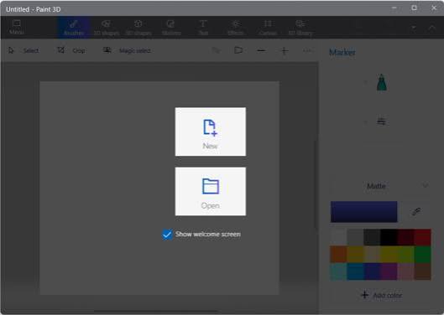Pick the green color swatch
This screenshot has width=444, height=315.
tap(422, 254)
